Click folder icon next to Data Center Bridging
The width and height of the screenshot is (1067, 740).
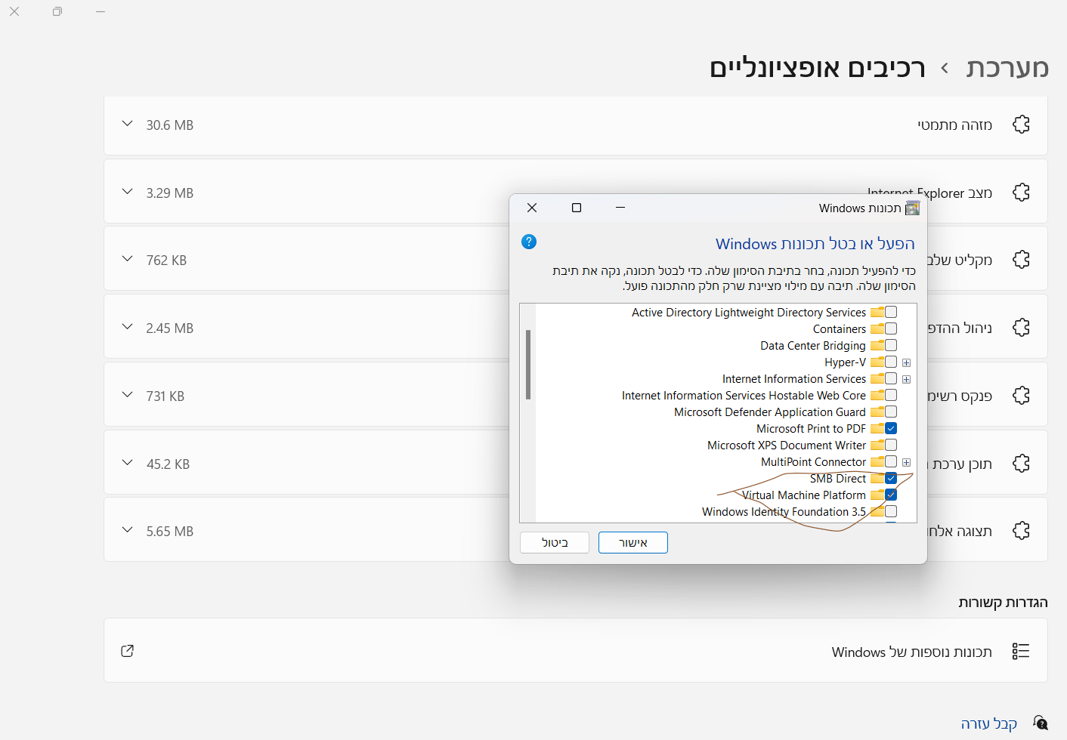click(877, 345)
